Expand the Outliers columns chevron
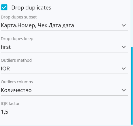 (124, 90)
